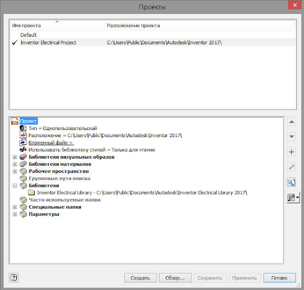The width and height of the screenshot is (304, 290).
Task: Click the style library usage icon
Action: click(23, 150)
